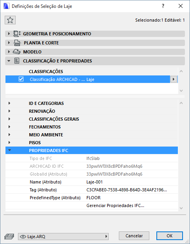Click the Planta e Corte panel icon
Viewport: 190px width, 244px height.
coord(17,43)
